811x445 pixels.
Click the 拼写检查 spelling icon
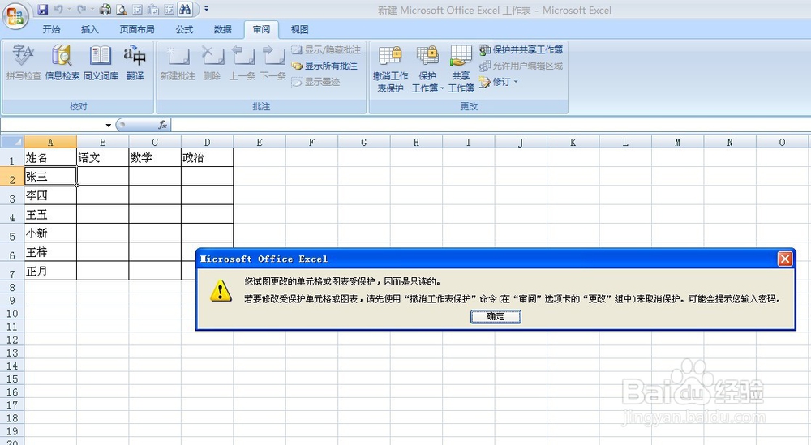click(x=24, y=62)
